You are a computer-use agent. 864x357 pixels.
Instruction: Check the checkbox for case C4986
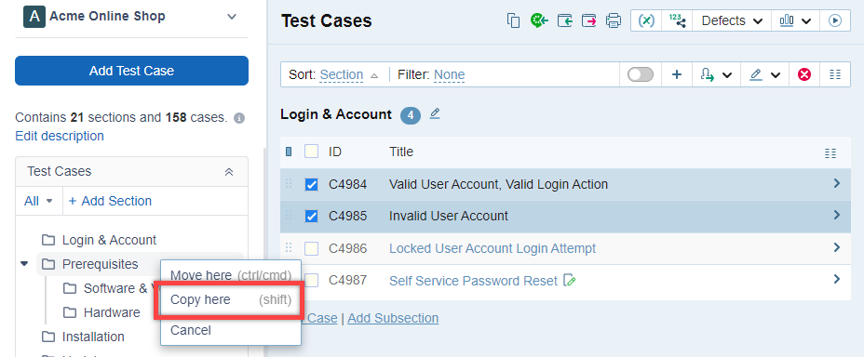(x=311, y=248)
